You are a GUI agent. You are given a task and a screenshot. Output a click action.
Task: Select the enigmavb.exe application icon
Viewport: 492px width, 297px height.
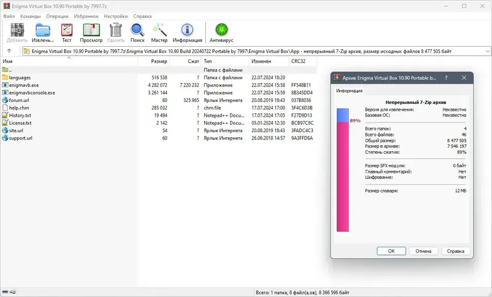click(5, 85)
